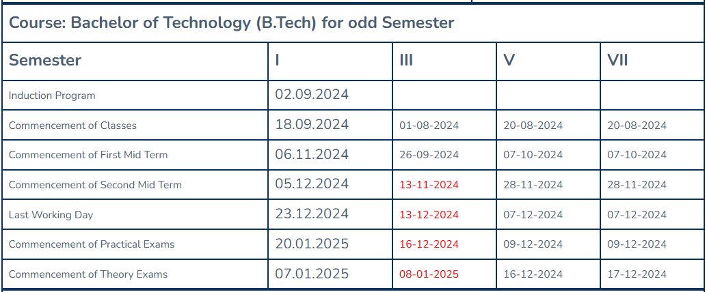Select Induction Program date 02.09.2024
Screen dimensions: 707x292
tap(312, 95)
